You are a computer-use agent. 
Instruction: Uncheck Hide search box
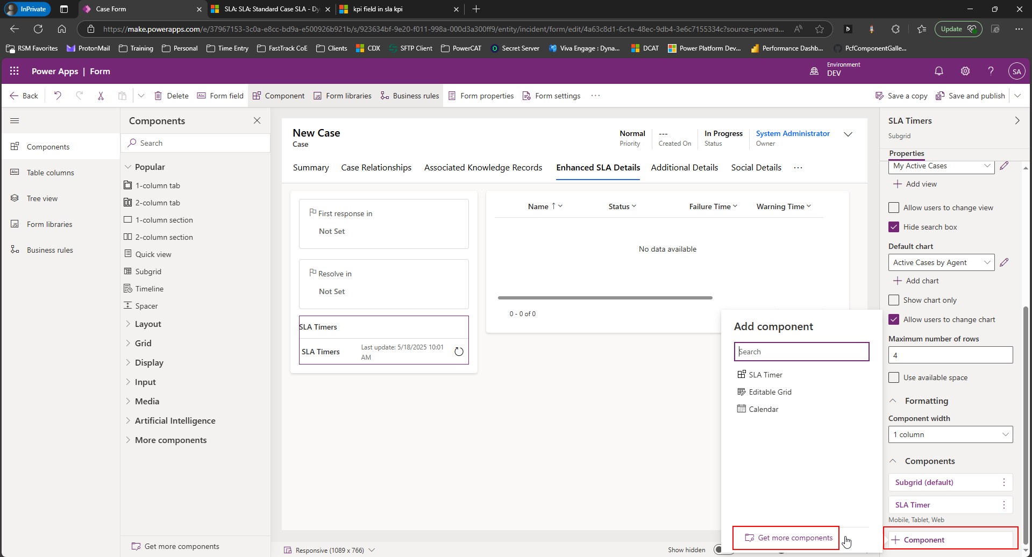[894, 227]
